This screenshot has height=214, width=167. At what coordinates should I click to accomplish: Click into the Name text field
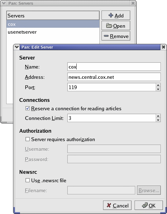click(114, 67)
